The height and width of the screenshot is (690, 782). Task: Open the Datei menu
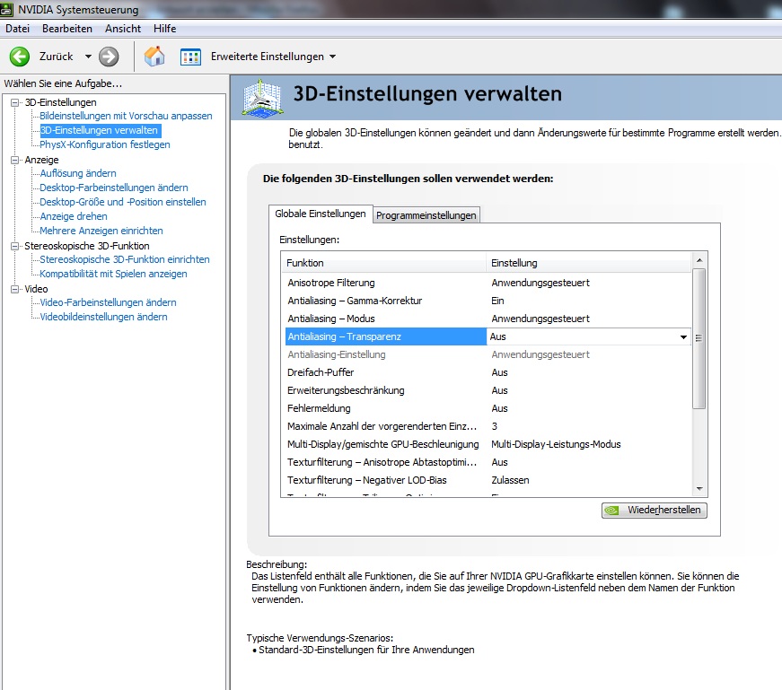(x=17, y=29)
